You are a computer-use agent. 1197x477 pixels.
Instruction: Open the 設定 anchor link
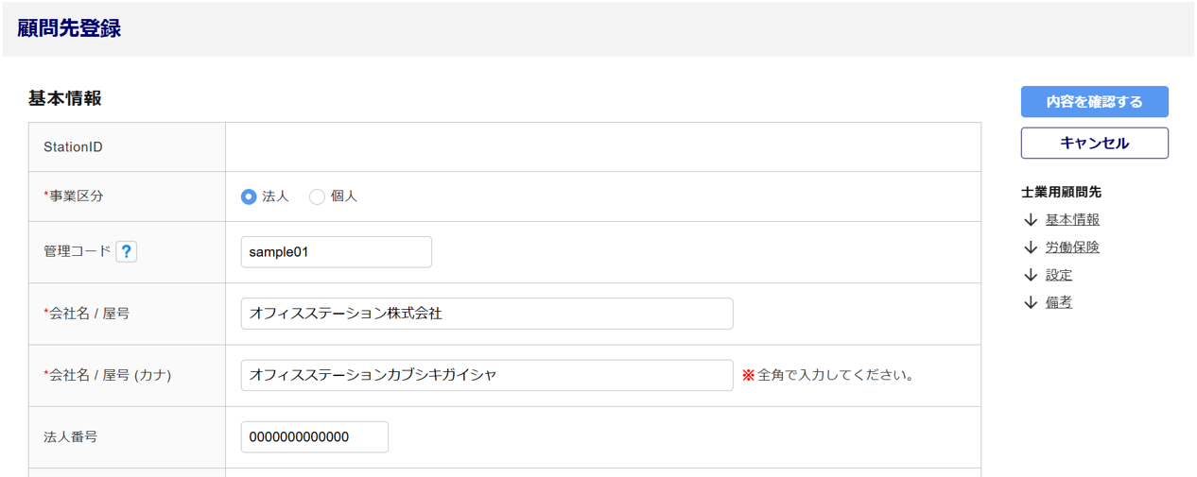(1059, 275)
